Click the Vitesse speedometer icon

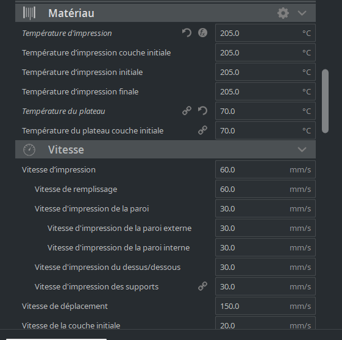point(29,150)
